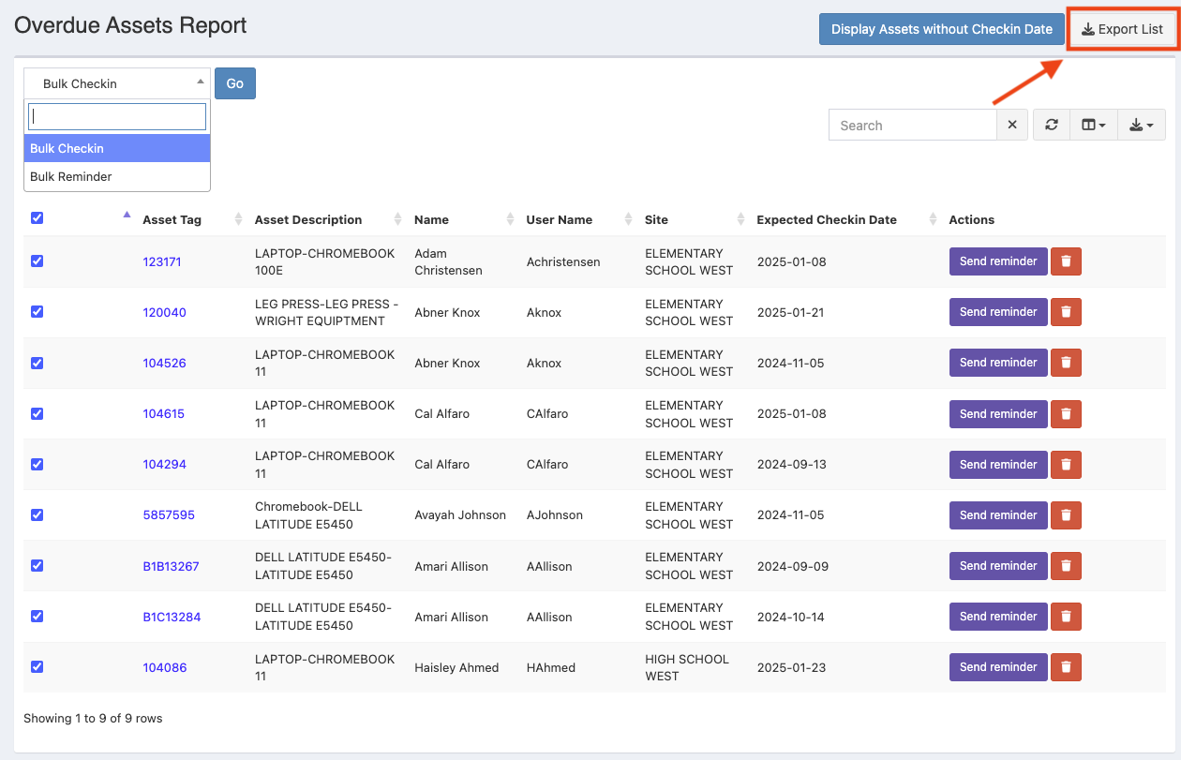Screen dimensions: 1181x760
Task: Click the Export List button
Action: tap(1122, 29)
